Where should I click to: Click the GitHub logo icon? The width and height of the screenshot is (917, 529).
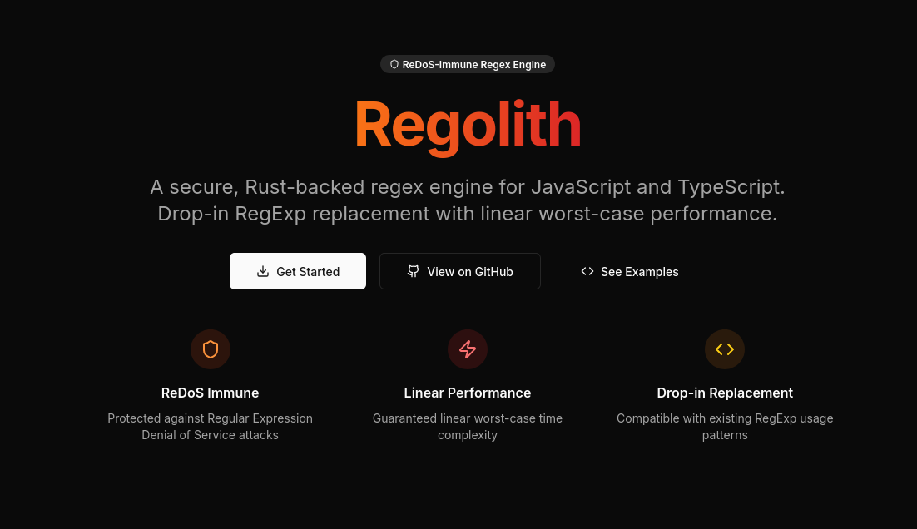(414, 271)
